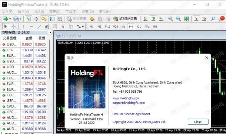Viewport: 226px width, 134px height.
Task: Switch timeframe to M1
Action: [92, 27]
